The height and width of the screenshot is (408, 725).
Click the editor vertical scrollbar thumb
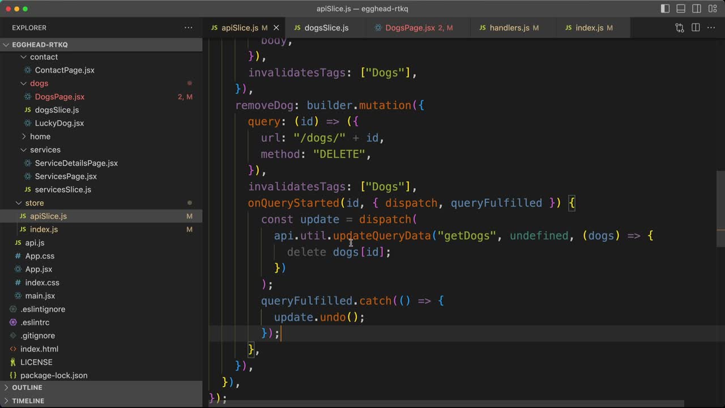pyautogui.click(x=720, y=209)
